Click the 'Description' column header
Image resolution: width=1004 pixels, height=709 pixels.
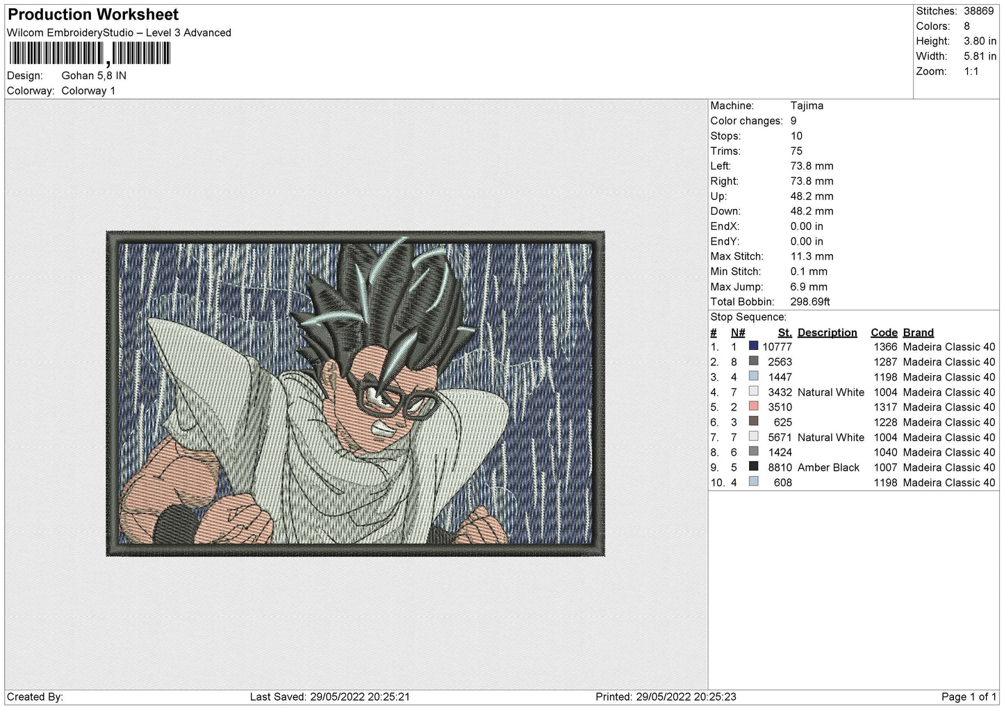[x=828, y=333]
